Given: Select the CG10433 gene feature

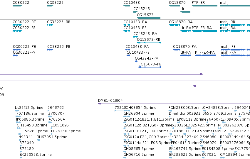Looking at the screenshot, I should click(127, 6).
